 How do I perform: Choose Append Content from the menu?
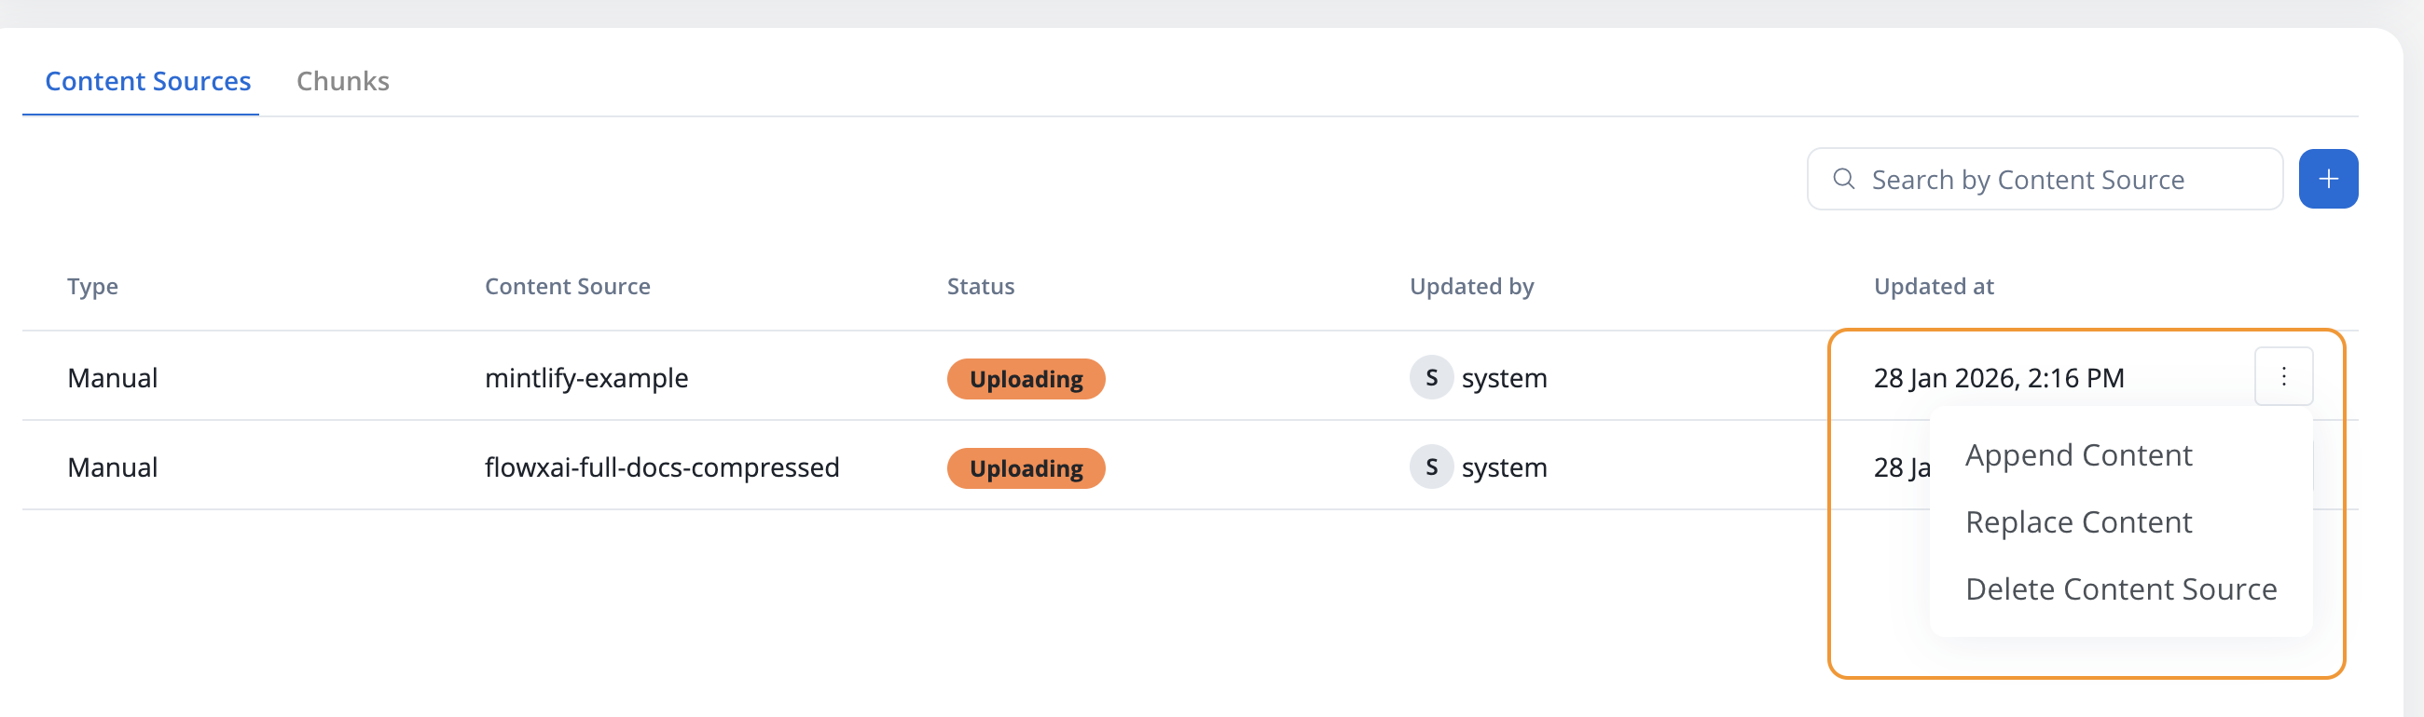tap(2078, 454)
